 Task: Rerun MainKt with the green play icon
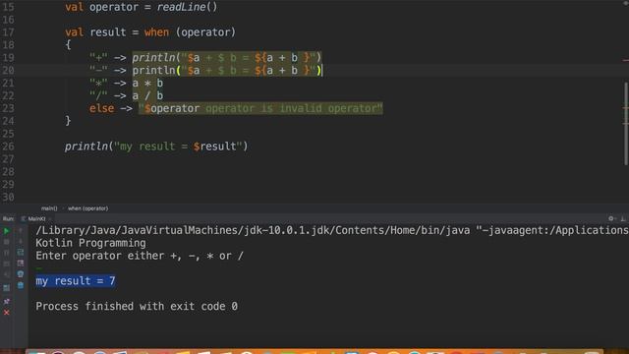pyautogui.click(x=7, y=231)
